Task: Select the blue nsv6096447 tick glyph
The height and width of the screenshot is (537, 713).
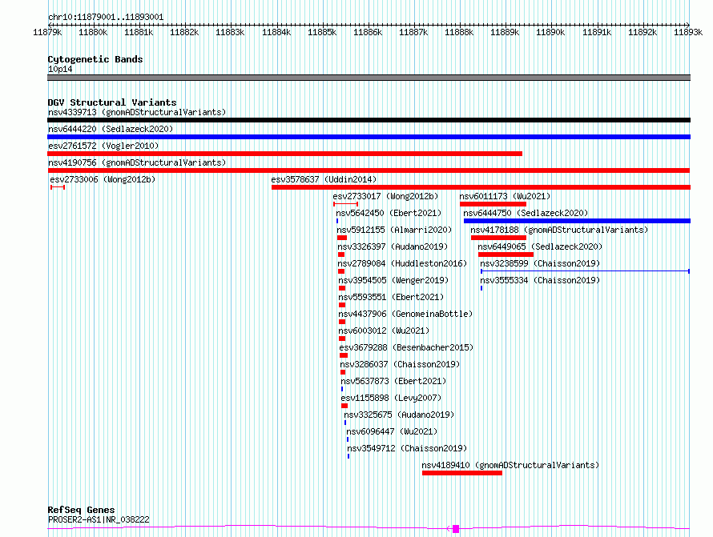Action: pos(348,439)
